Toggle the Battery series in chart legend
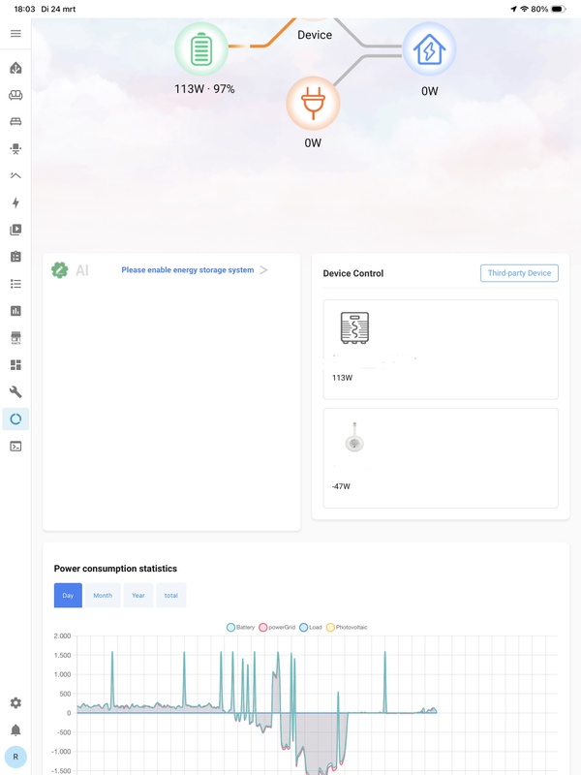 click(240, 627)
